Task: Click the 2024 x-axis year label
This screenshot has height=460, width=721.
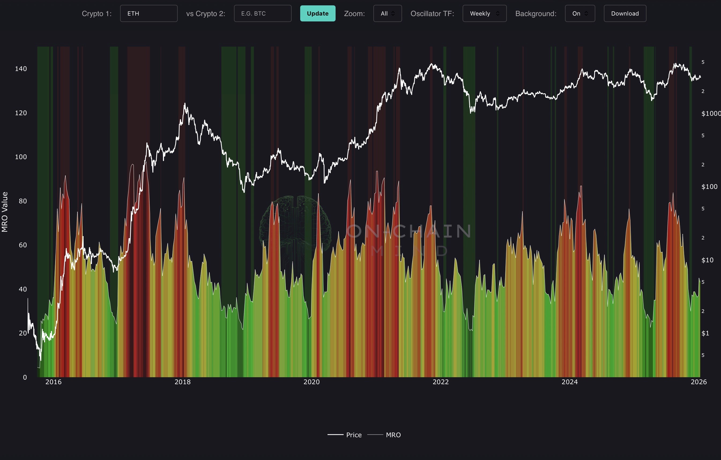Action: 570,382
